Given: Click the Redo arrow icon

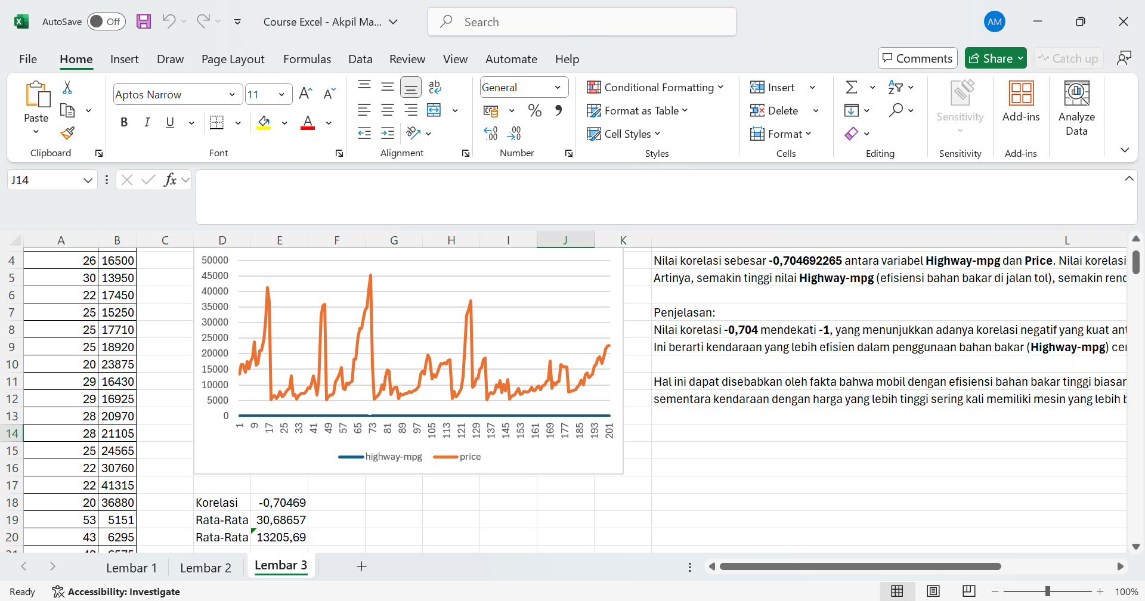Looking at the screenshot, I should click(203, 21).
